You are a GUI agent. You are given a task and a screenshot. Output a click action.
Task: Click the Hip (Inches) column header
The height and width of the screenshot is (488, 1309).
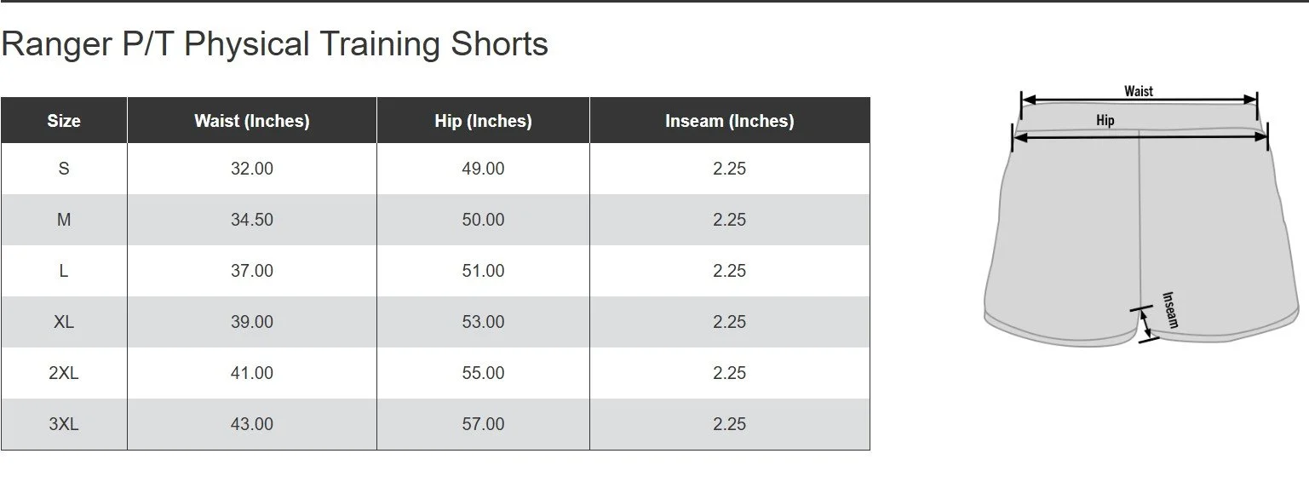point(483,121)
